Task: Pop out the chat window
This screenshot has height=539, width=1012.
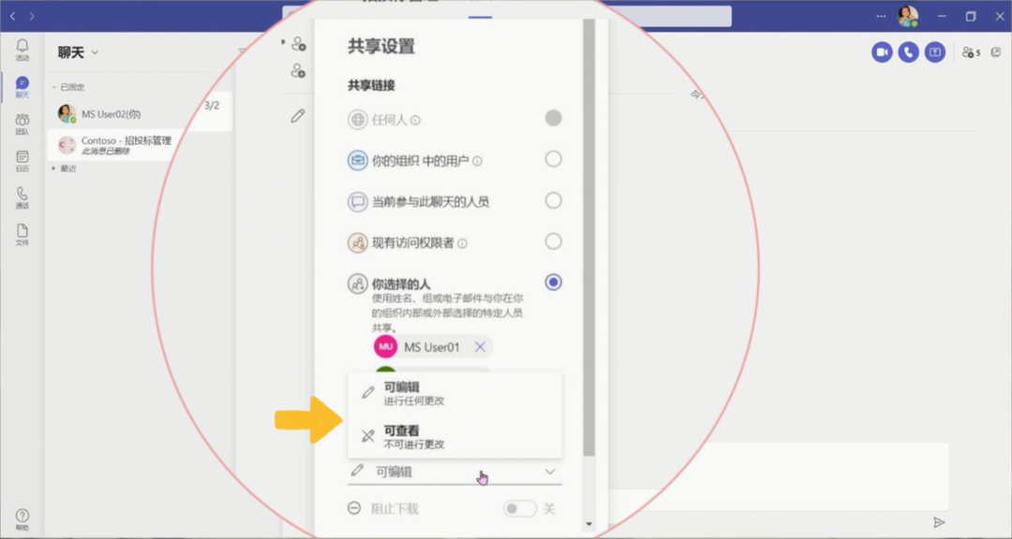Action: pos(996,51)
